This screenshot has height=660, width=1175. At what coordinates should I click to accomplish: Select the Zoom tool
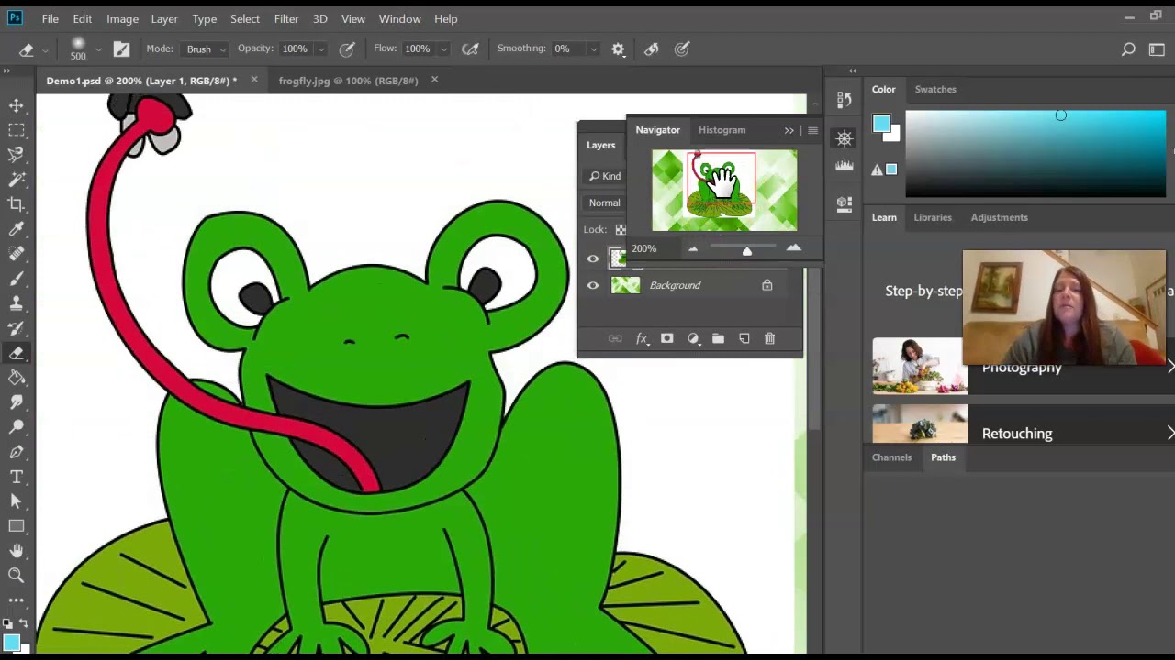pyautogui.click(x=16, y=576)
